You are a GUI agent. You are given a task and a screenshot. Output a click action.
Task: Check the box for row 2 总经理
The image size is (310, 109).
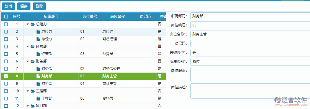coord(6,31)
